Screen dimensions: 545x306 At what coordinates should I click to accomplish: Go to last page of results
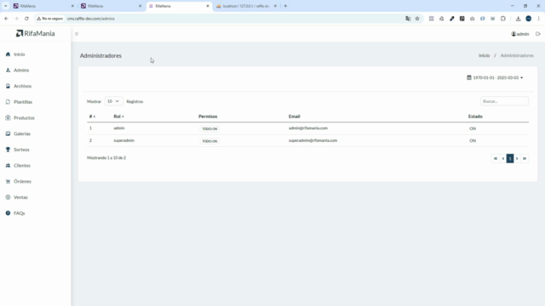click(x=525, y=159)
